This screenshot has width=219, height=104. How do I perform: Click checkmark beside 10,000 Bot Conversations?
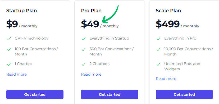pos(158,49)
